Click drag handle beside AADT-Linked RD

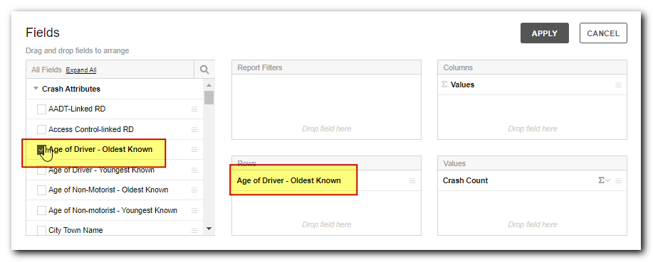(x=194, y=109)
